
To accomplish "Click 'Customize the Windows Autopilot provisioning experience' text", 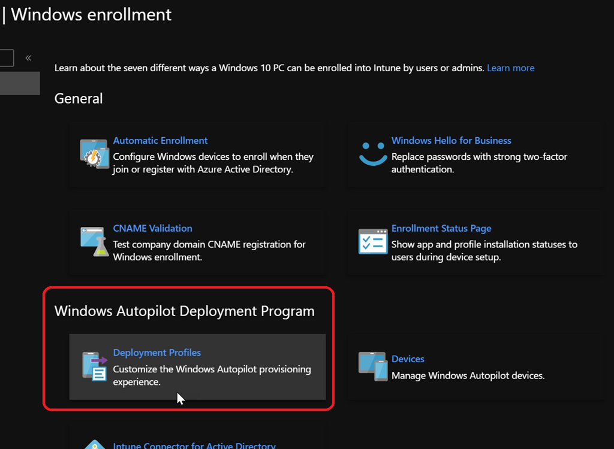I will click(212, 375).
